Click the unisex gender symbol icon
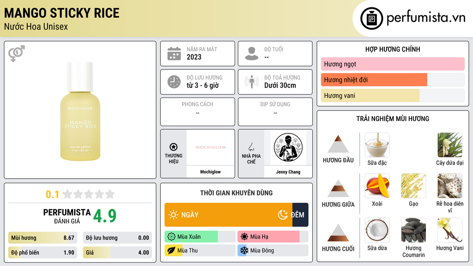 (17, 54)
